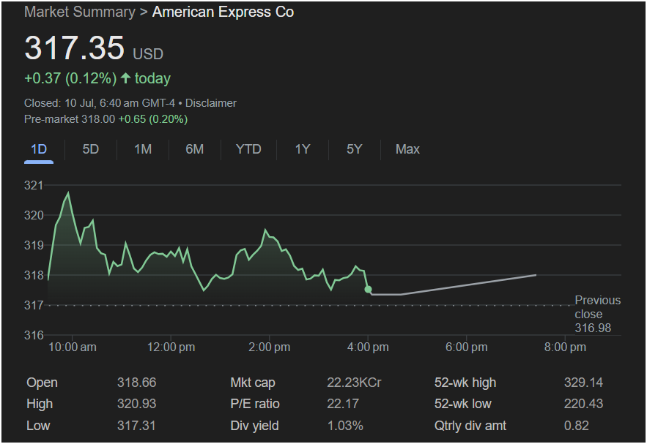Open the Max range tab
The height and width of the screenshot is (444, 647).
pos(407,149)
